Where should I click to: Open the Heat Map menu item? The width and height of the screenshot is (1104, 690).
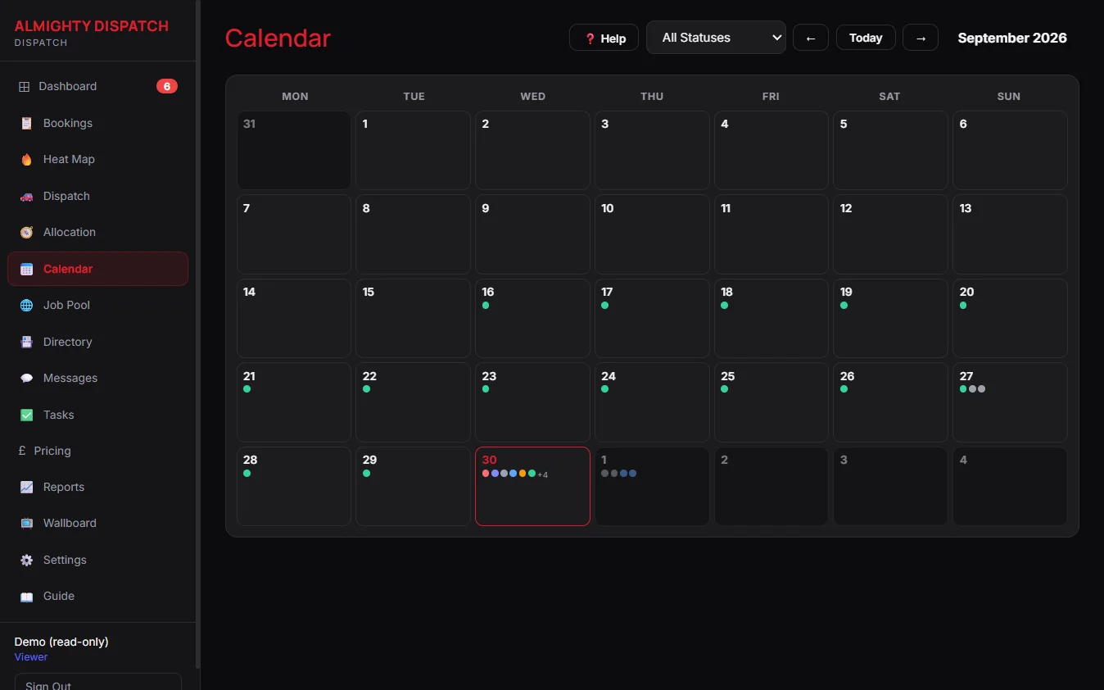(97, 160)
